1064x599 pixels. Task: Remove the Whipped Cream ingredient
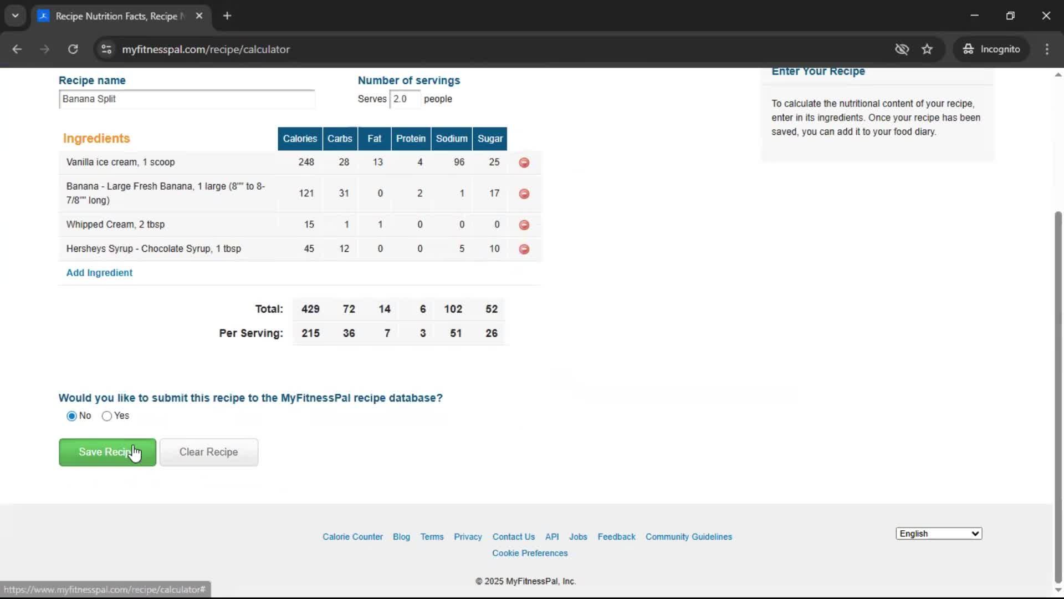pyautogui.click(x=524, y=225)
